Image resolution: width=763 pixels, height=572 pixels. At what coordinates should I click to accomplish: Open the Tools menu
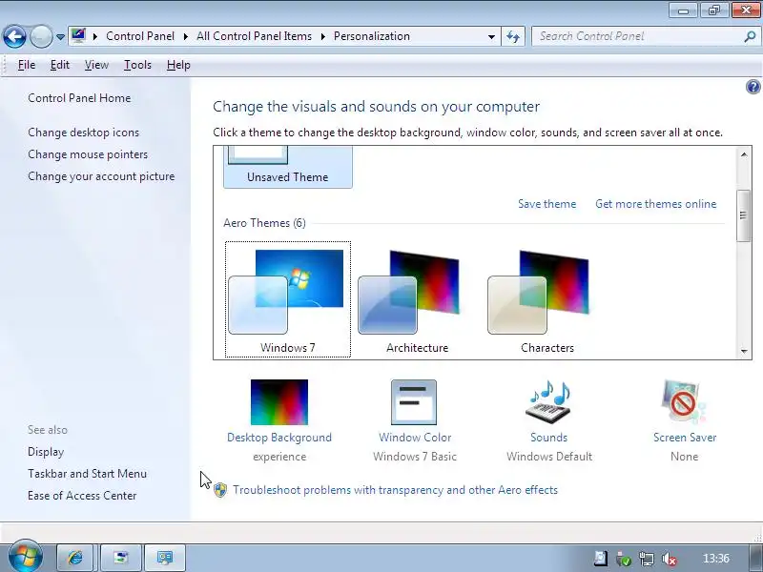pyautogui.click(x=137, y=65)
